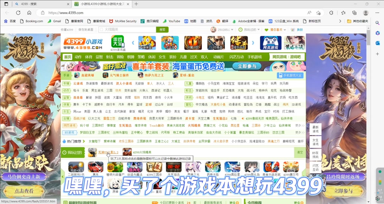Image resolution: width=384 pixels, height=204 pixels.
Task: Open the 4399游戏盒 app icon
Action: 118,42
